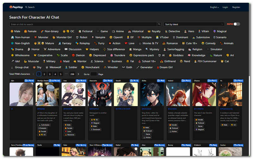Image resolution: width=253 pixels, height=159 pixels.
Task: Go to page 3 of results
Action: (50, 74)
